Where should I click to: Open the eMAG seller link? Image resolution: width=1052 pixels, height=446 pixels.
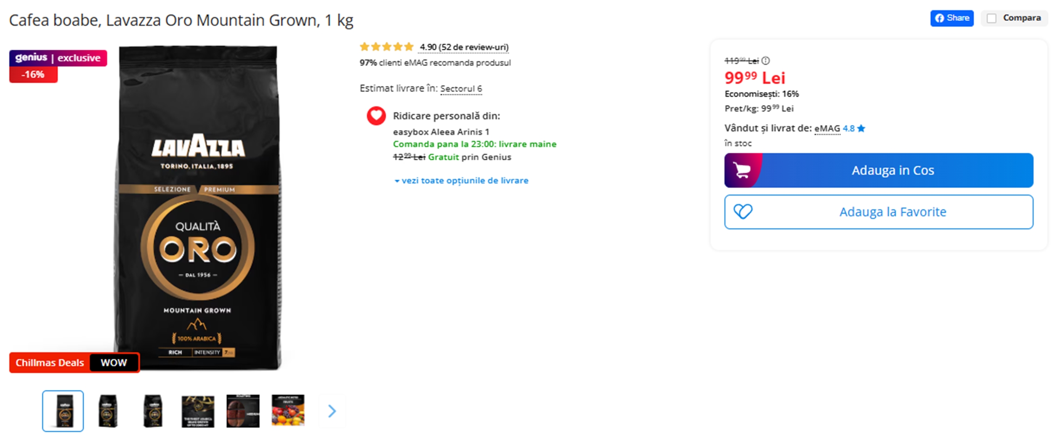(x=827, y=128)
